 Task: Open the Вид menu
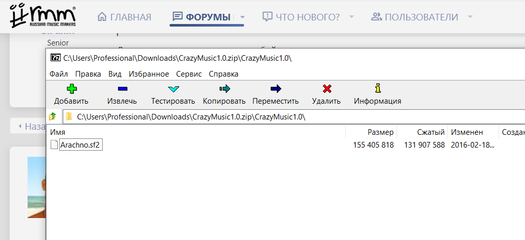(115, 74)
